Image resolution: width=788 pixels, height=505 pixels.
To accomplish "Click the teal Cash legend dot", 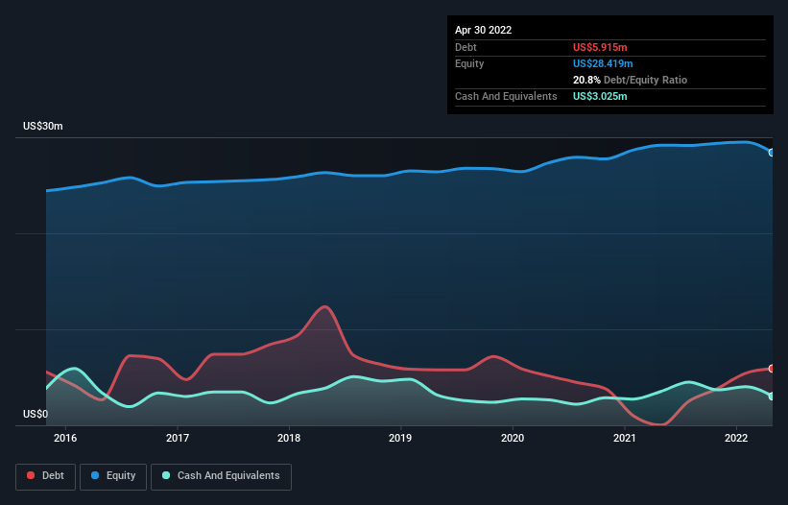I will click(166, 475).
